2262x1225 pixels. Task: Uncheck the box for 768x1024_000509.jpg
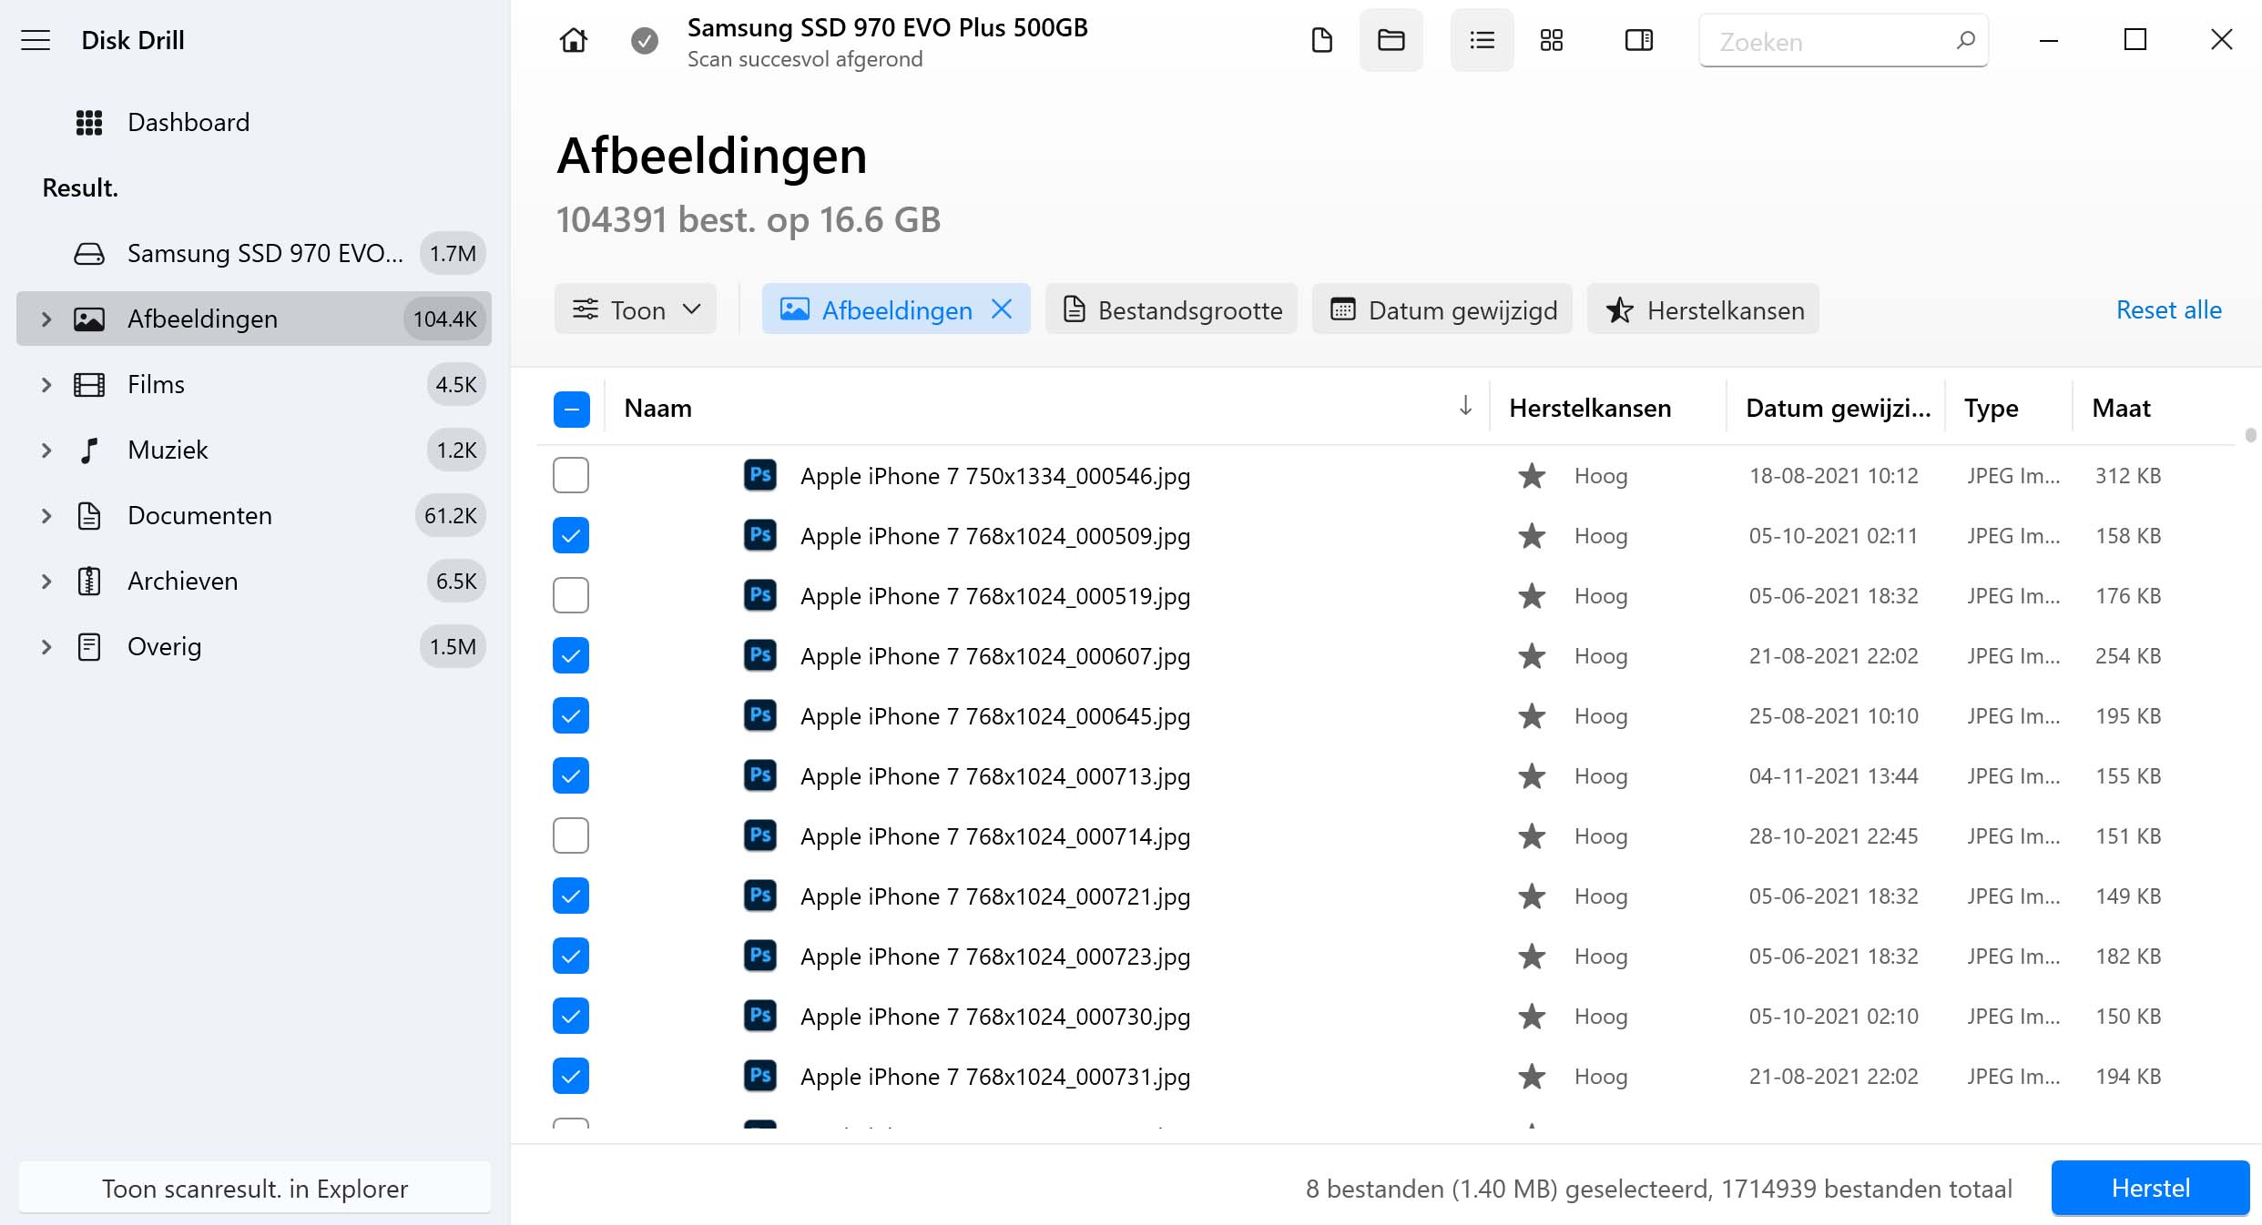(571, 535)
